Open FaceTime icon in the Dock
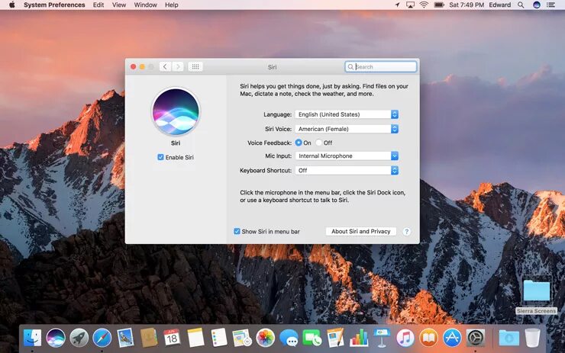Viewport: 565px width, 353px height. pyautogui.click(x=312, y=338)
